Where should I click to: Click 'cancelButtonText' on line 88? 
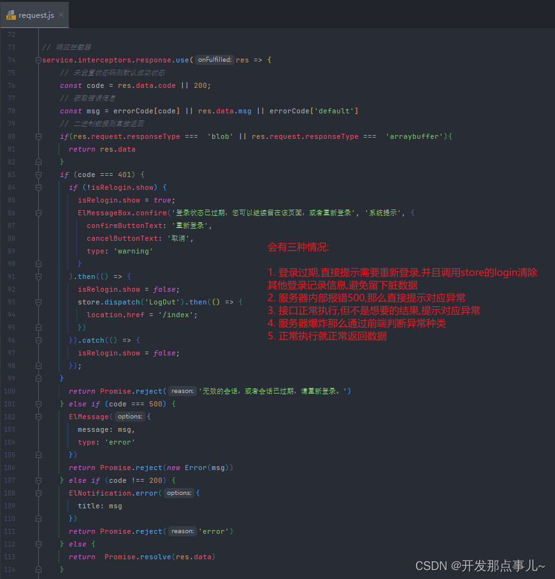coord(122,238)
